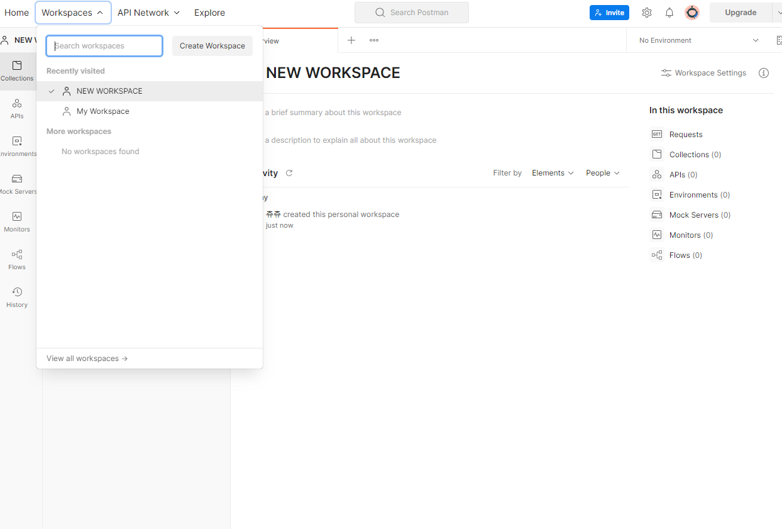The image size is (782, 529).
Task: Open Collections (0) in workspace summary
Action: [x=695, y=154]
